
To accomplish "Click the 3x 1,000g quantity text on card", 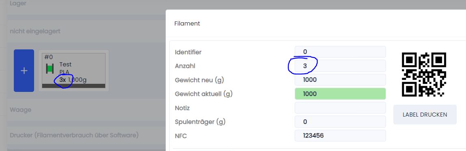I will 73,79.
